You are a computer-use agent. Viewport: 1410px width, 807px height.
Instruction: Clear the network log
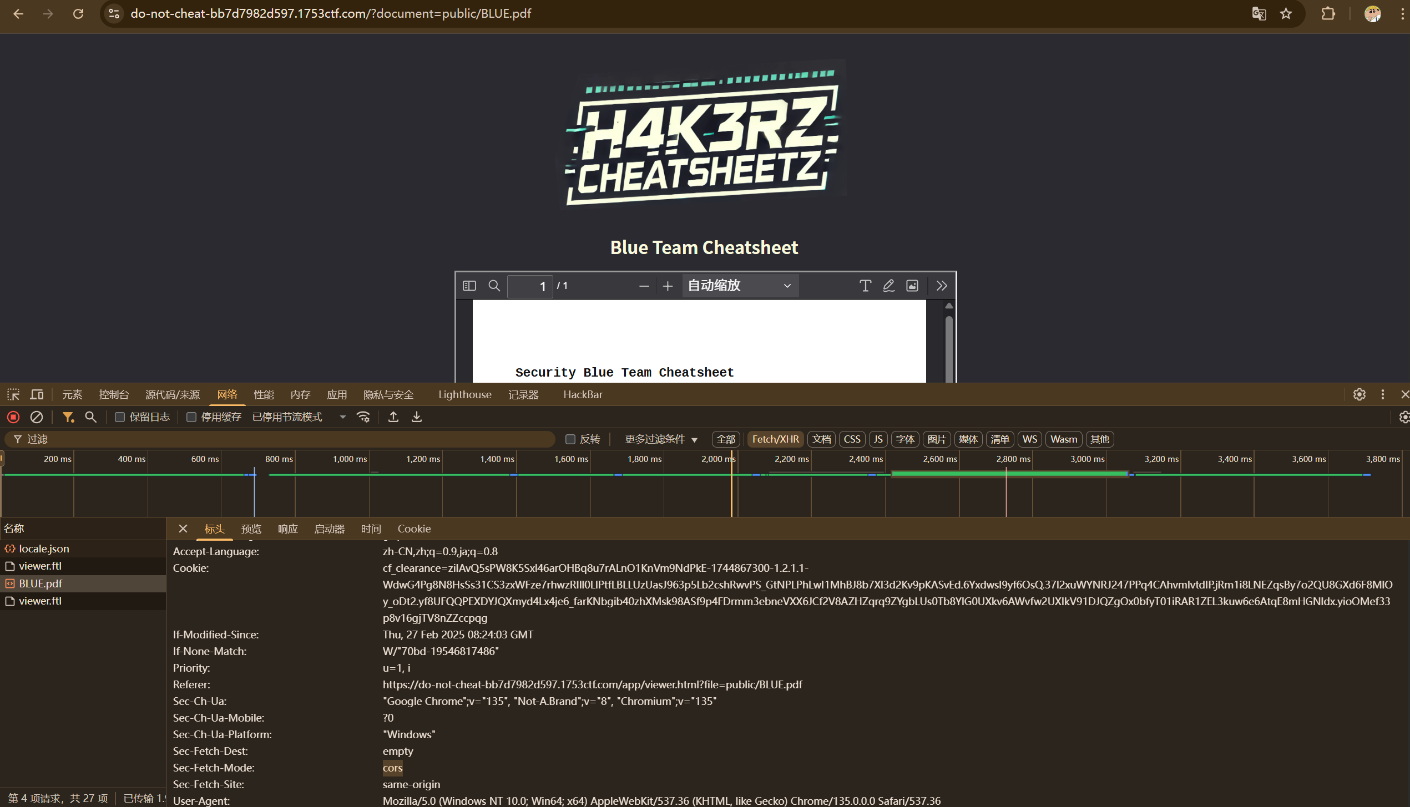[37, 417]
